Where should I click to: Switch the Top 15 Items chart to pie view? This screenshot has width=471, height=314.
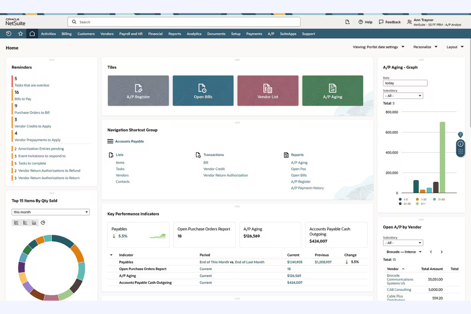coord(43,222)
